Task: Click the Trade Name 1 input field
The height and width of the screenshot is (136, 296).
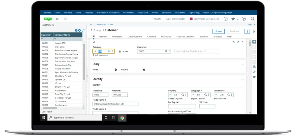Action: [x=115, y=104]
